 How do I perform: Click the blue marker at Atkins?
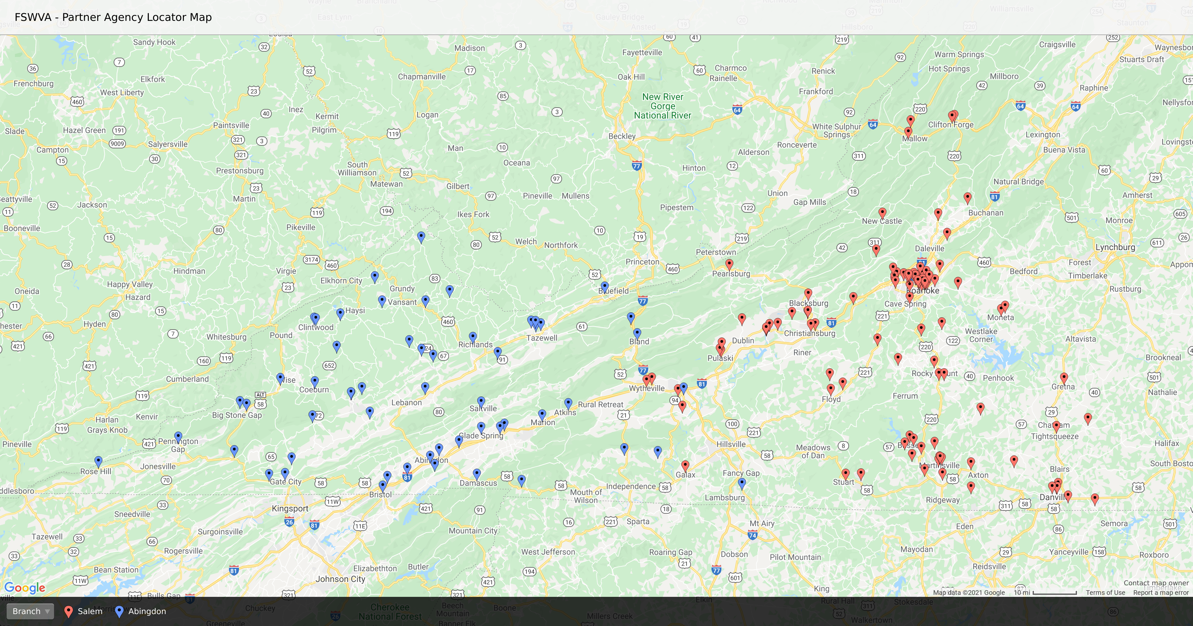tap(568, 403)
